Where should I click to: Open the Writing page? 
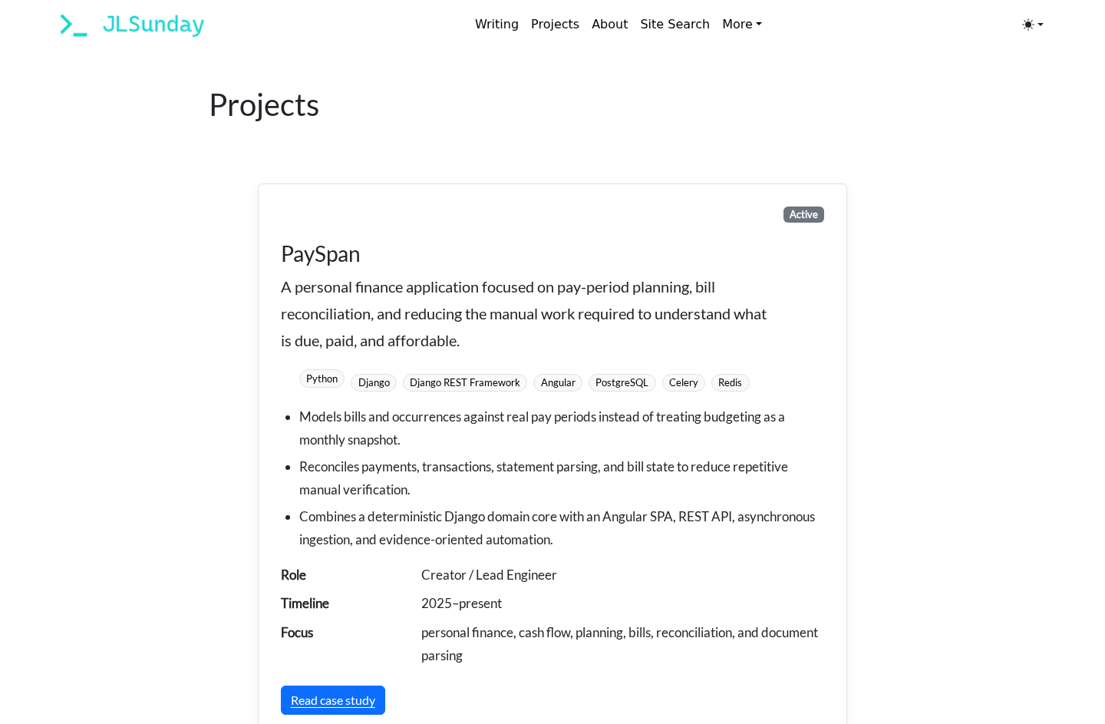pyautogui.click(x=496, y=25)
